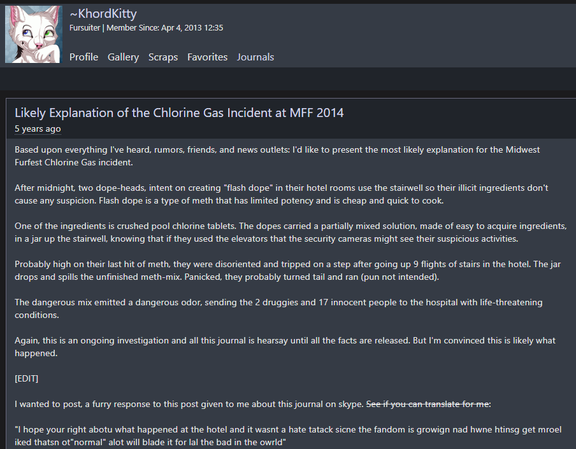
Task: Click the "Fursuiter" user title text
Action: click(x=85, y=28)
